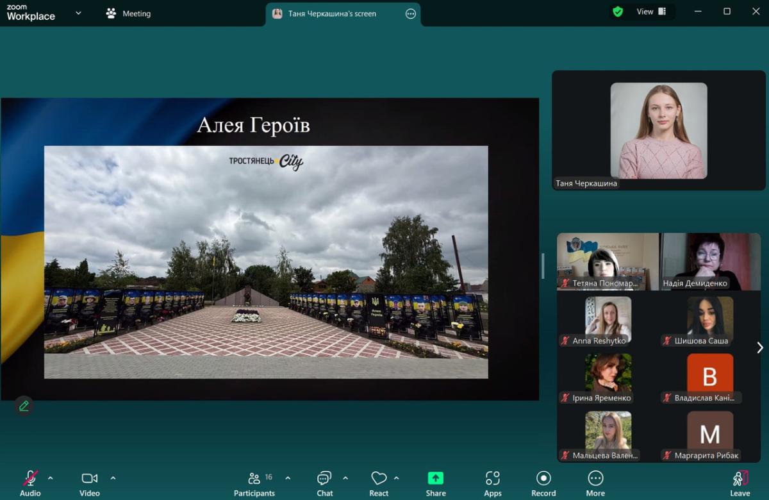This screenshot has width=769, height=500.
Task: Expand the chevron next to Chat
Action: pos(345,478)
